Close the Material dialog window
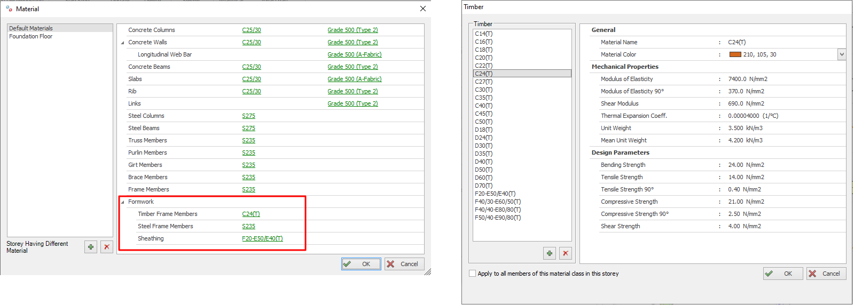Screen dimensions: 854x305 point(422,9)
